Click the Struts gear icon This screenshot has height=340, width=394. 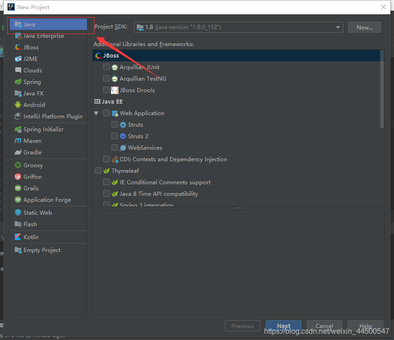pos(123,125)
